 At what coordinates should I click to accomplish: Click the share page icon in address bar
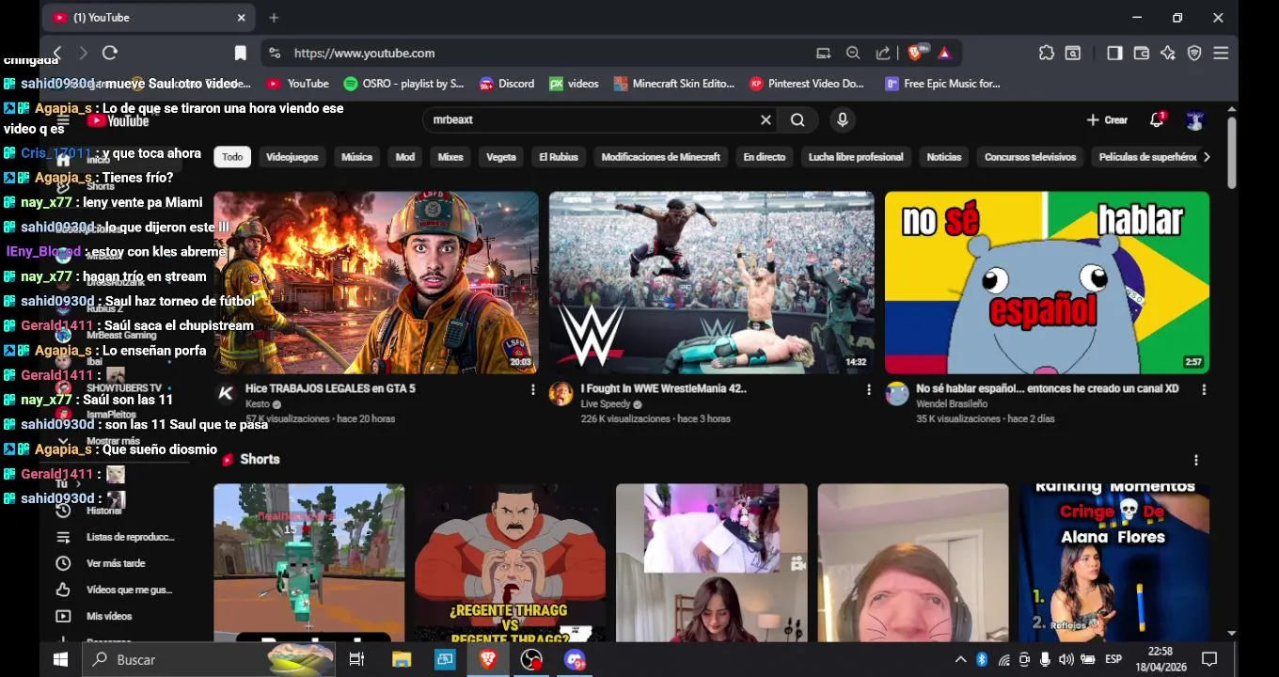(883, 53)
